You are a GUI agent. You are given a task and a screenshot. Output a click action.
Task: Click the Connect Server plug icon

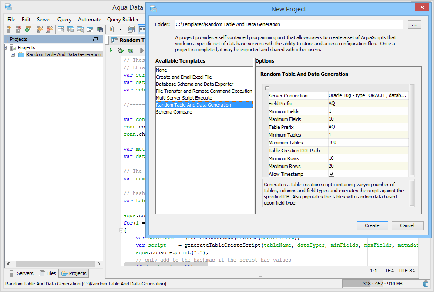coord(40,29)
